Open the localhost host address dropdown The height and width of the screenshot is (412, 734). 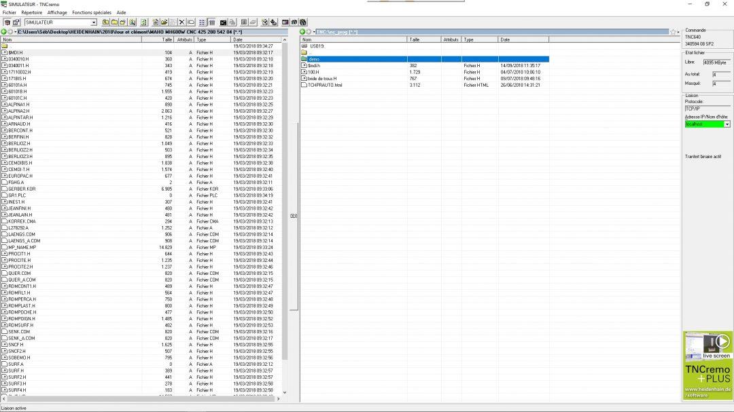point(727,124)
